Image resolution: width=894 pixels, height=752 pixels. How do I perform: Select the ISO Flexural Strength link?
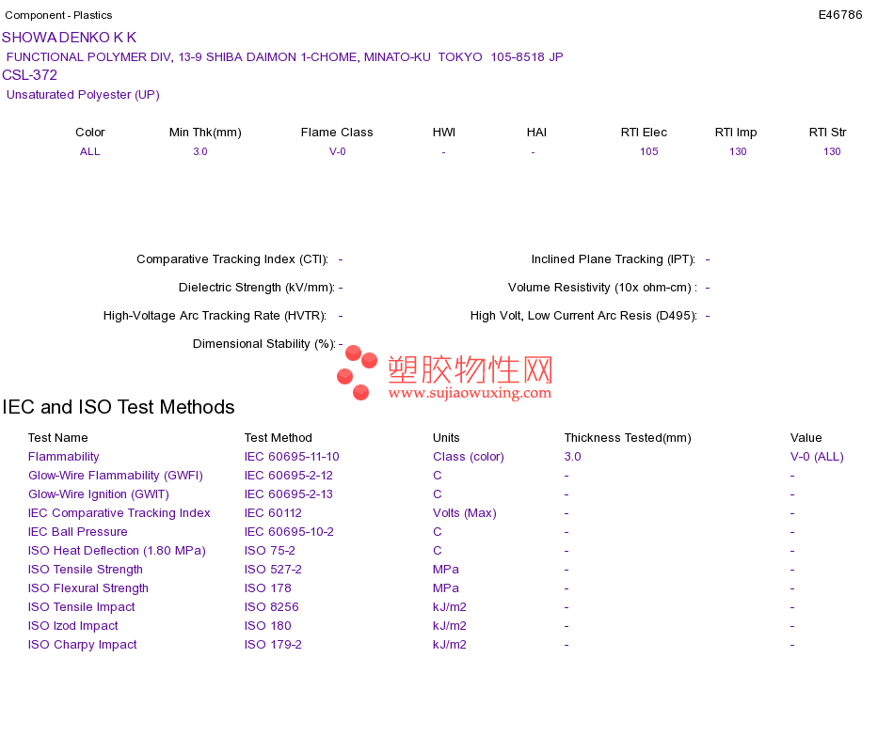[88, 588]
